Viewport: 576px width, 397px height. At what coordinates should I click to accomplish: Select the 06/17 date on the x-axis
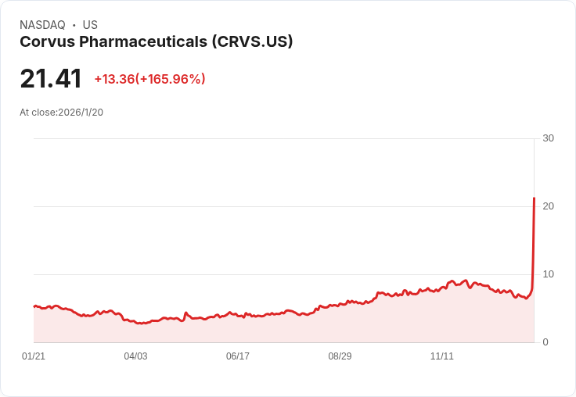click(238, 356)
